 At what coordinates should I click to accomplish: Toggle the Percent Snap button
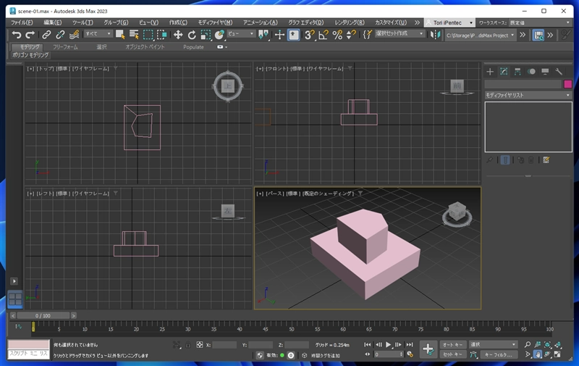coord(337,35)
